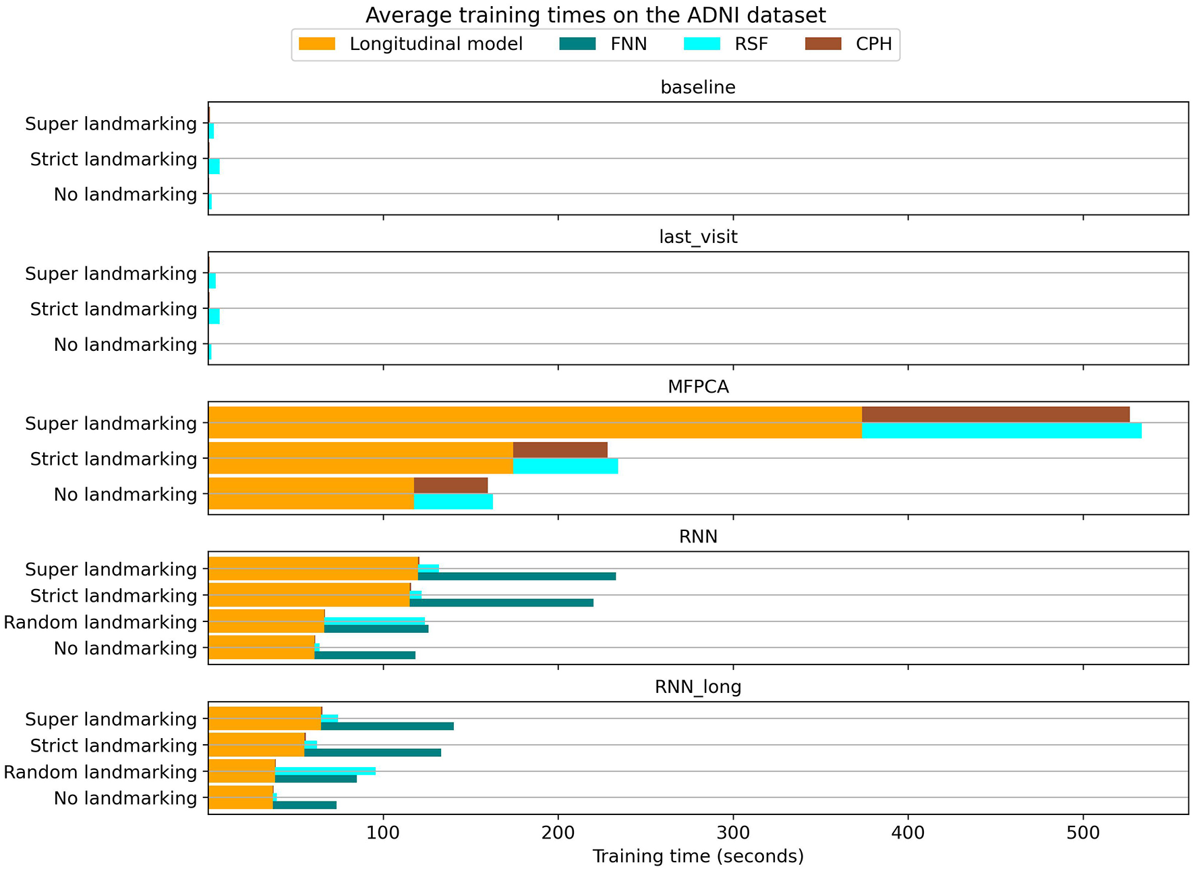The width and height of the screenshot is (1195, 871).
Task: Click the brown CPH bar for MFPCA Super landmarking
Action: 995,414
